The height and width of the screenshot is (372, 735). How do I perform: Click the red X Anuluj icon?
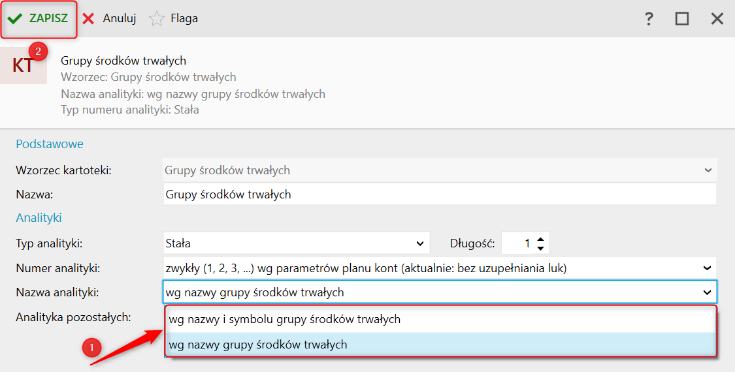pos(88,19)
